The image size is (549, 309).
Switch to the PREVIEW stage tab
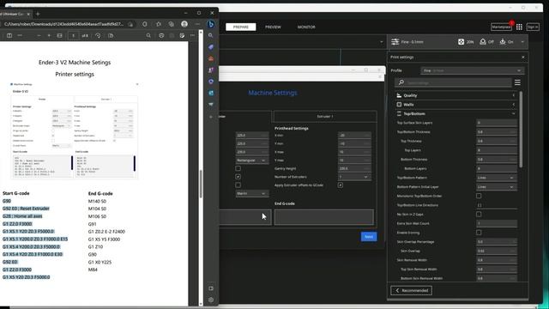click(x=273, y=27)
